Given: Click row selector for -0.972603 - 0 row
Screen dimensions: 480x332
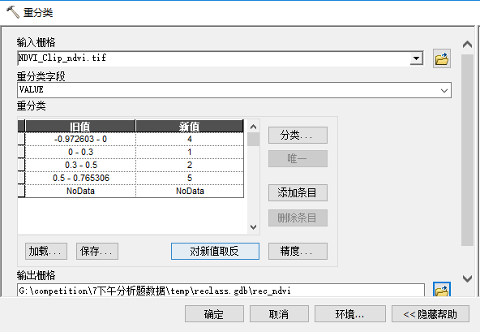Looking at the screenshot, I should click(21, 139).
